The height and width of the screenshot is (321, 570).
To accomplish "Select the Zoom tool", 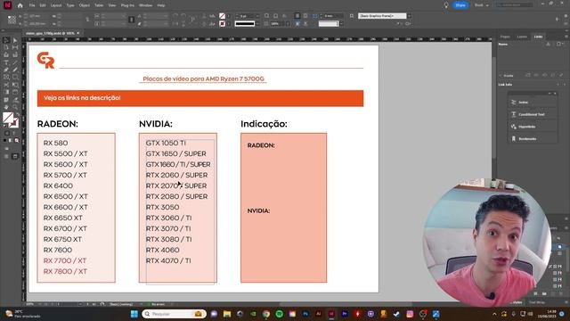I will pos(15,107).
